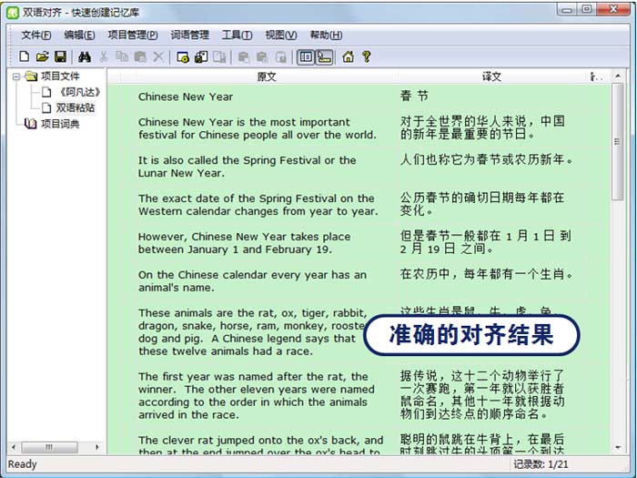The height and width of the screenshot is (478, 637).
Task: Open the 项目词典 dictionary book icon
Action: pyautogui.click(x=30, y=124)
